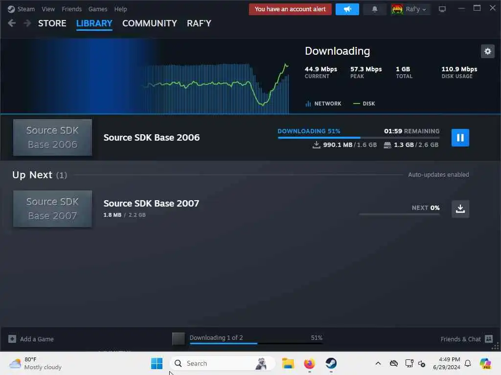501x375 pixels.
Task: Open the LIBRARY tab
Action: pyautogui.click(x=94, y=23)
